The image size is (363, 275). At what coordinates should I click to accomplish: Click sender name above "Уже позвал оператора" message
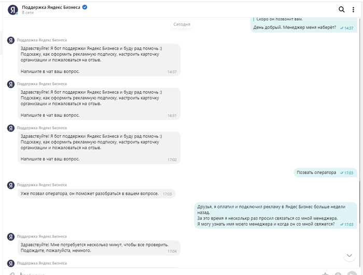tap(41, 184)
